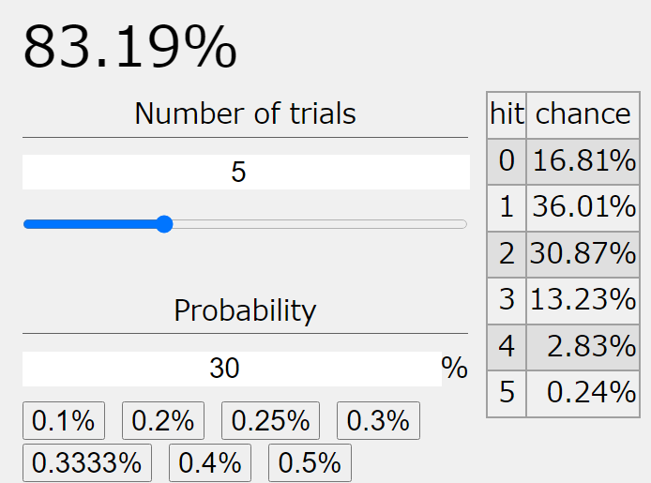Select the 2.83% chance cell
This screenshot has width=651, height=483.
pyautogui.click(x=583, y=346)
